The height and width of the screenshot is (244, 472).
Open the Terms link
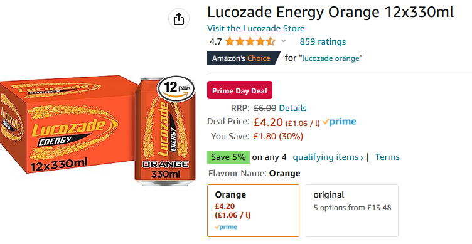tap(387, 157)
